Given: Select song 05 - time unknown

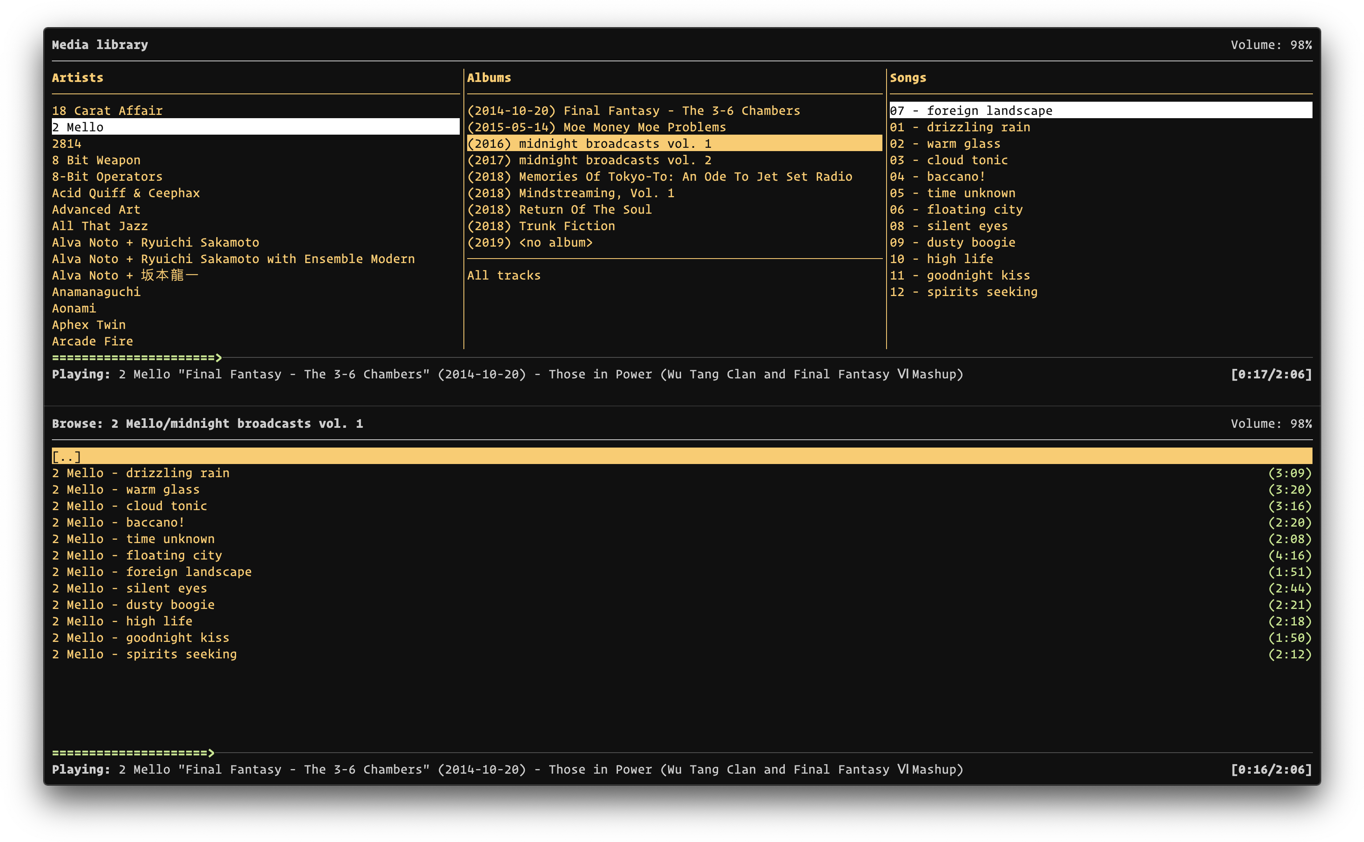Looking at the screenshot, I should (953, 193).
